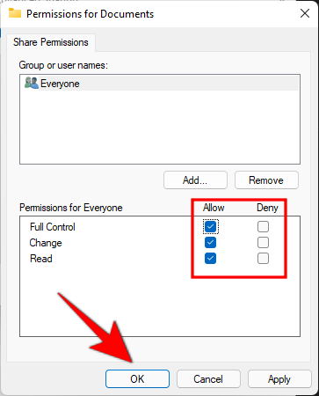Viewport: 319px width, 396px height.
Task: Select Everyone in group list
Action: point(160,84)
